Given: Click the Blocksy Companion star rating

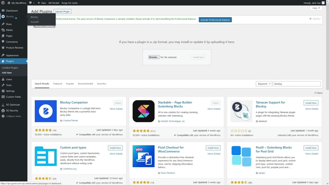Looking at the screenshot, I should point(43,130).
